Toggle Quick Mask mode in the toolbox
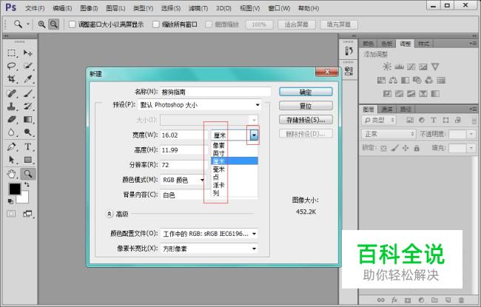Viewport: 481px width, 307px height. 11,214
